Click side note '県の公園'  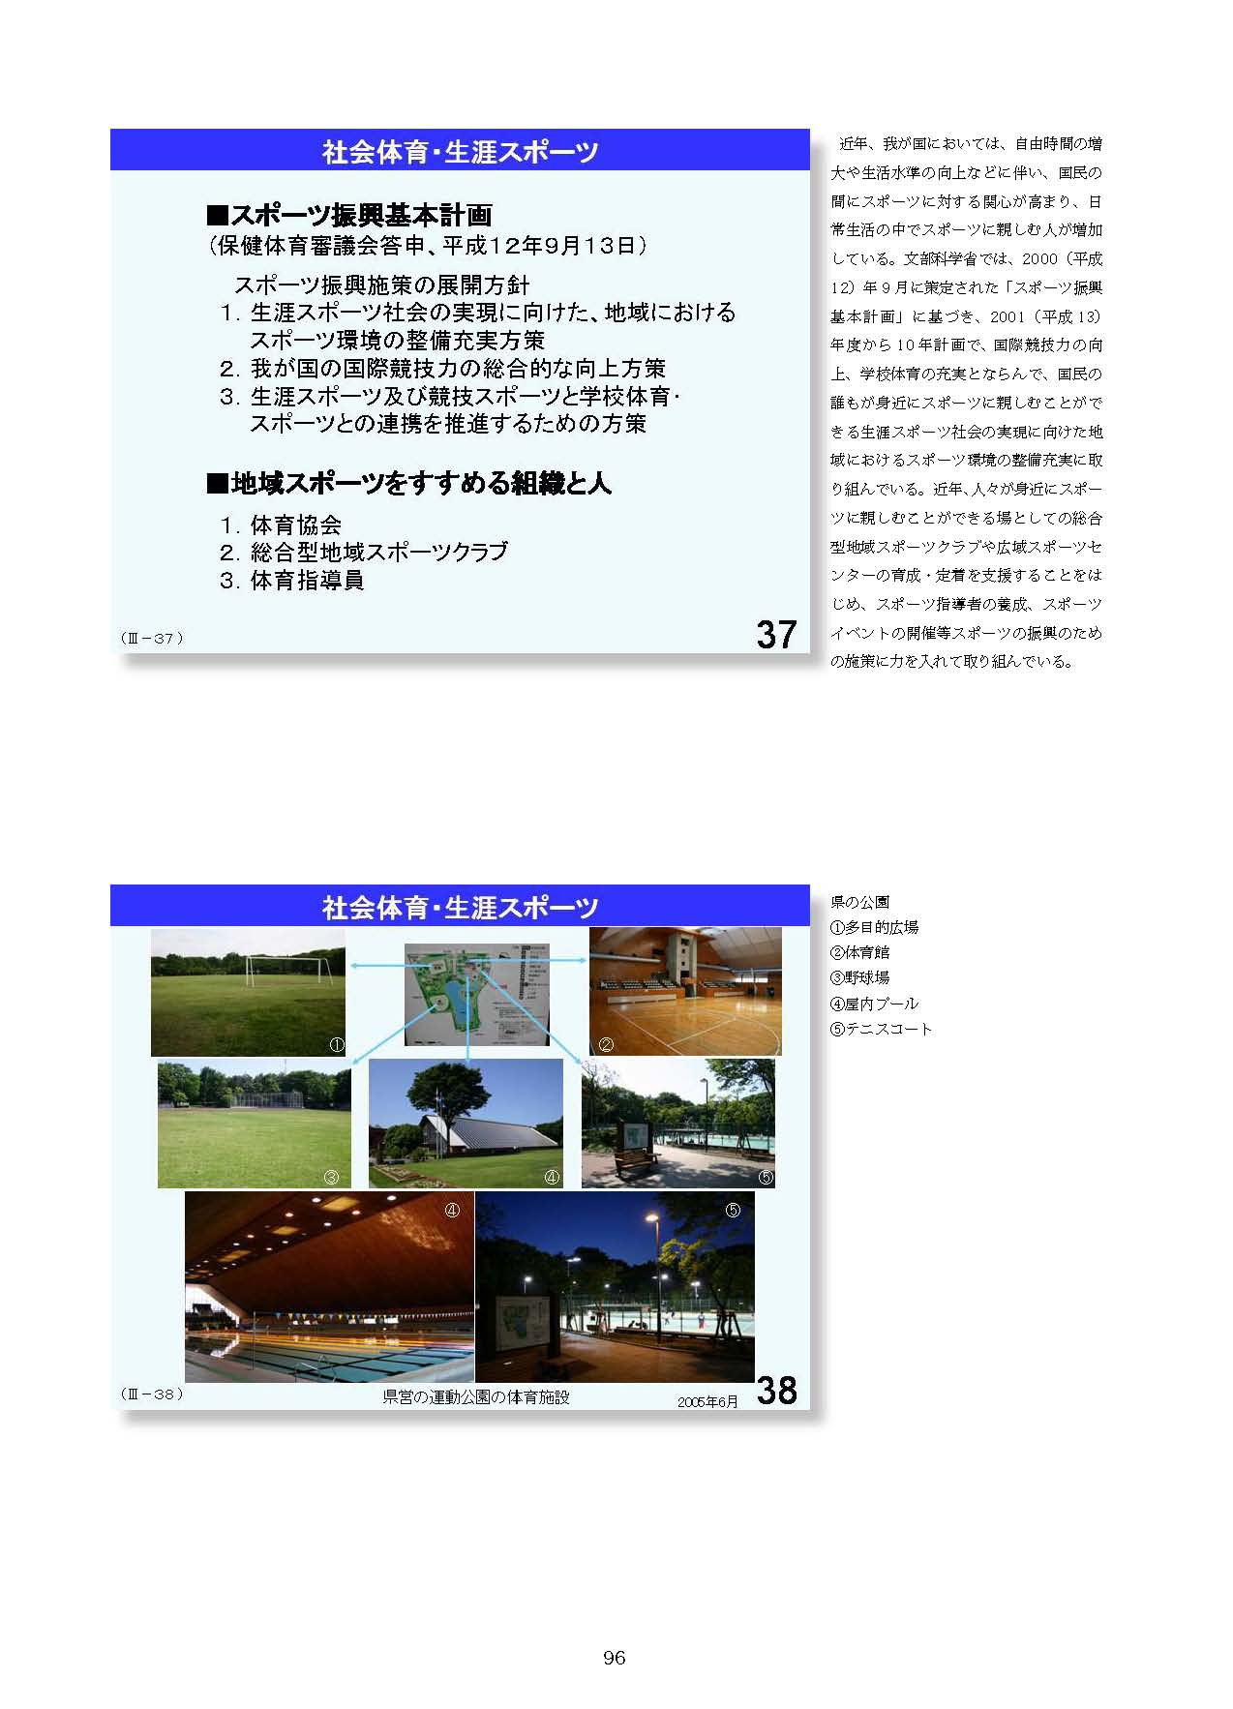860,902
